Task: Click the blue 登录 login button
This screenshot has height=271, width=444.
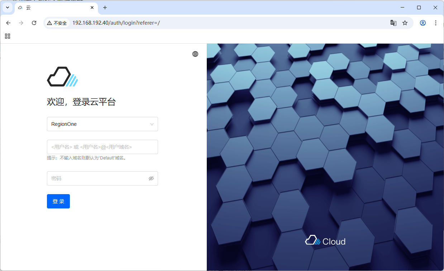Action: click(x=58, y=201)
